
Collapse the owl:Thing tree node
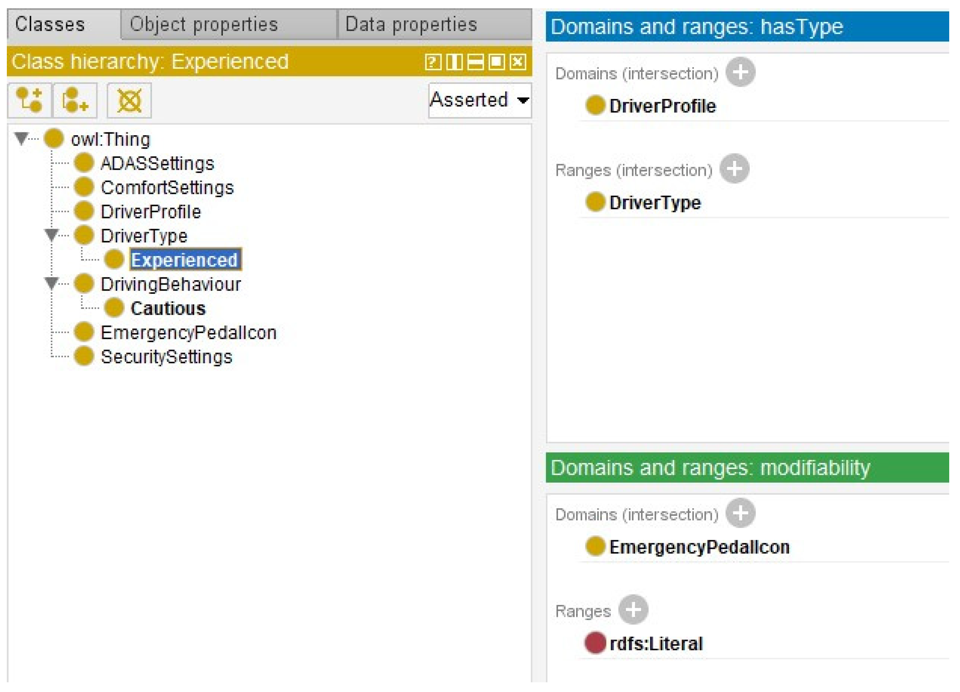pyautogui.click(x=21, y=138)
